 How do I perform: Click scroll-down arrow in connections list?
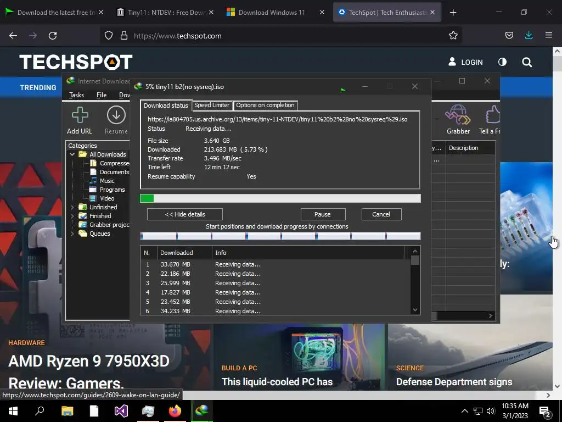coord(415,310)
